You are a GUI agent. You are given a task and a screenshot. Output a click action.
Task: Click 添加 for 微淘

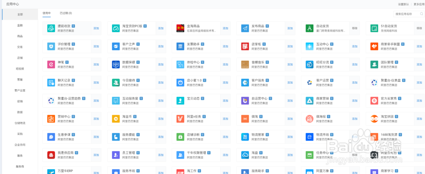coord(290,119)
